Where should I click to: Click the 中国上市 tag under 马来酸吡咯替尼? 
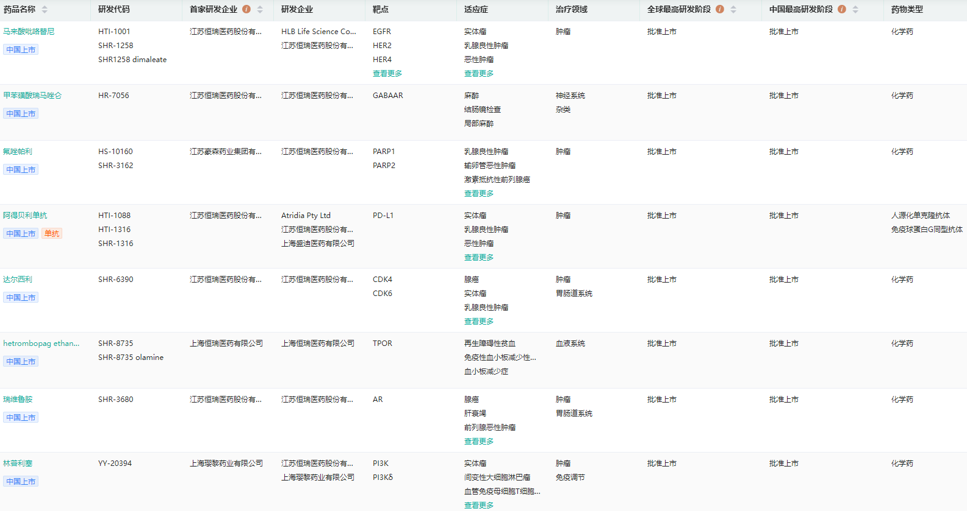pos(21,50)
